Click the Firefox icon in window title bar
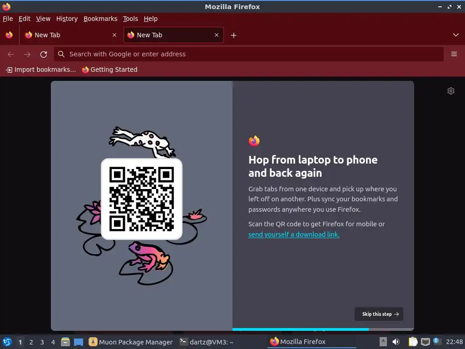The width and height of the screenshot is (465, 349). [6, 6]
